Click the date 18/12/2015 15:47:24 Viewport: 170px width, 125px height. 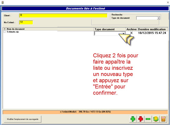(x=152, y=33)
